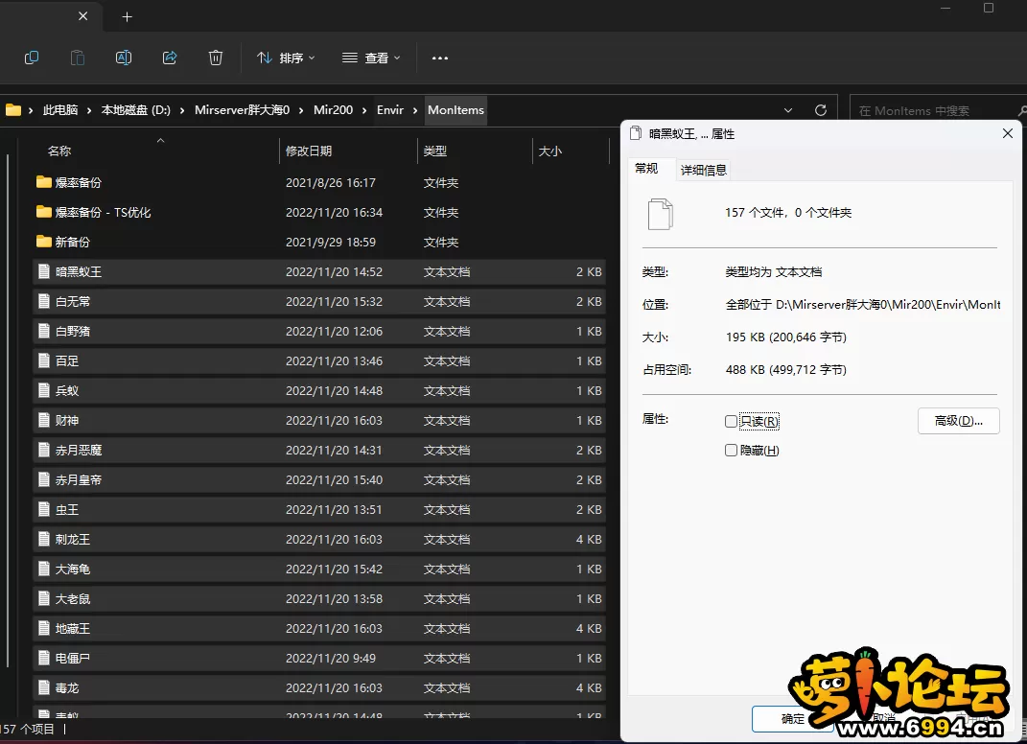Go to Envir breadcrumb segment

pyautogui.click(x=389, y=110)
